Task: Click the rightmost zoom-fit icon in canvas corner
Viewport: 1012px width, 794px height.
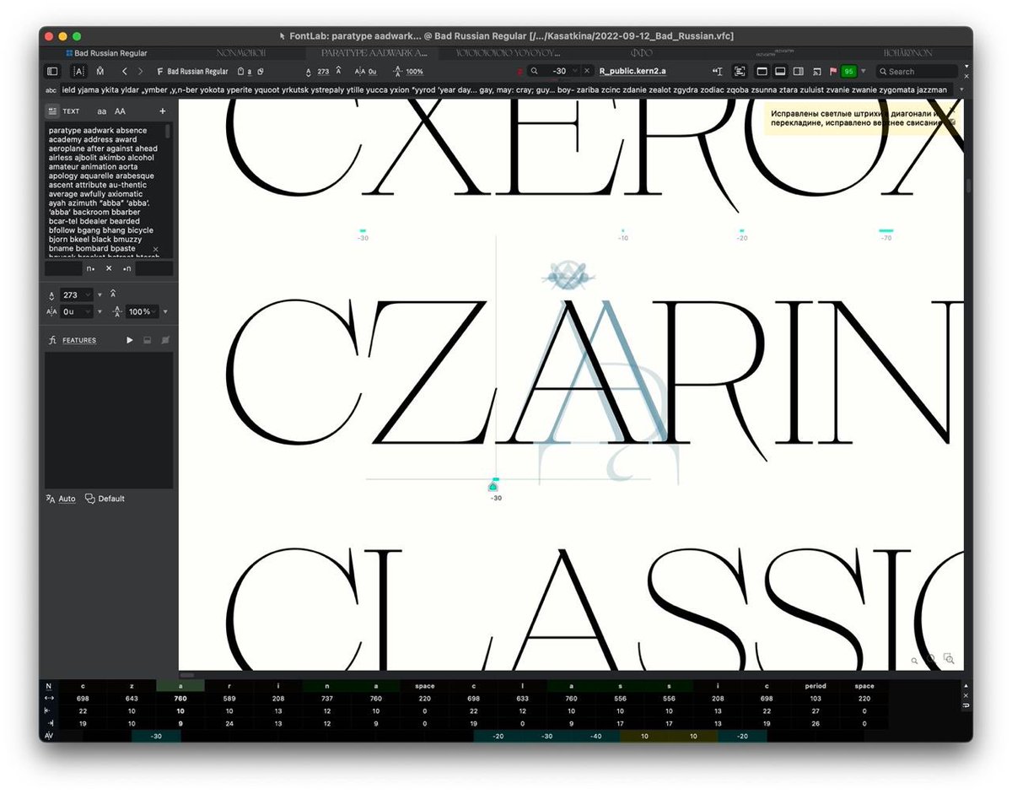Action: pos(949,659)
